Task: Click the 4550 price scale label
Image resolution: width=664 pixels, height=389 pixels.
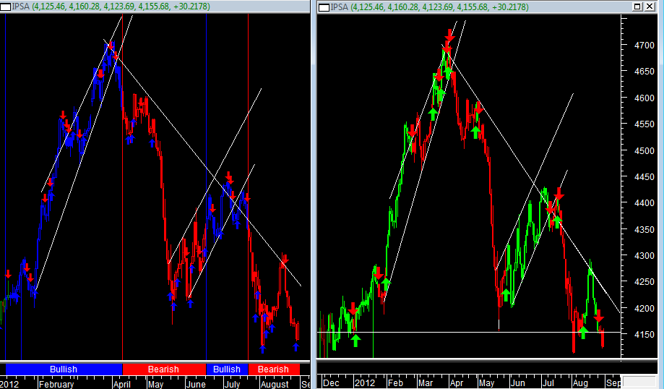Action: pos(644,124)
